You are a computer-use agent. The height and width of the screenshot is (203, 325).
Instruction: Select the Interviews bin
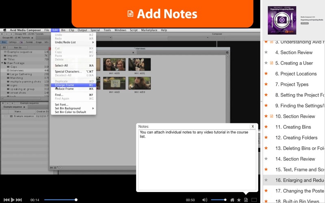pyautogui.click(x=17, y=70)
